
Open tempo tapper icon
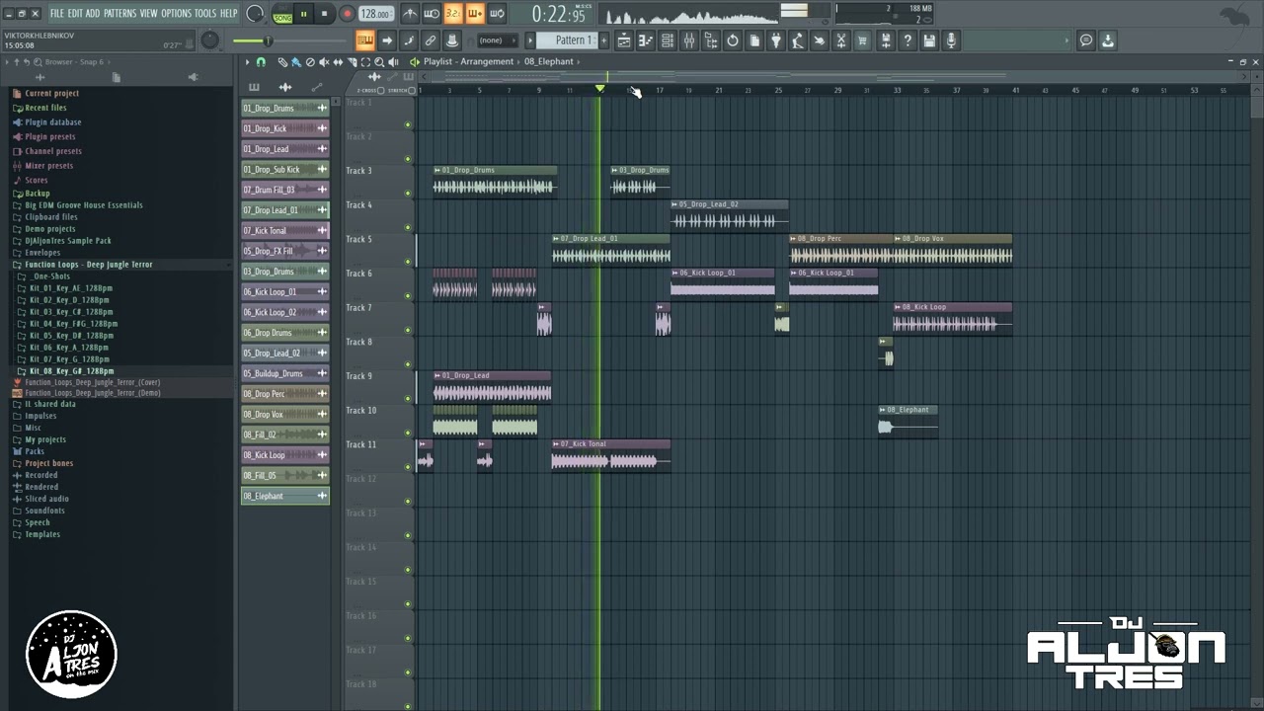pos(798,40)
